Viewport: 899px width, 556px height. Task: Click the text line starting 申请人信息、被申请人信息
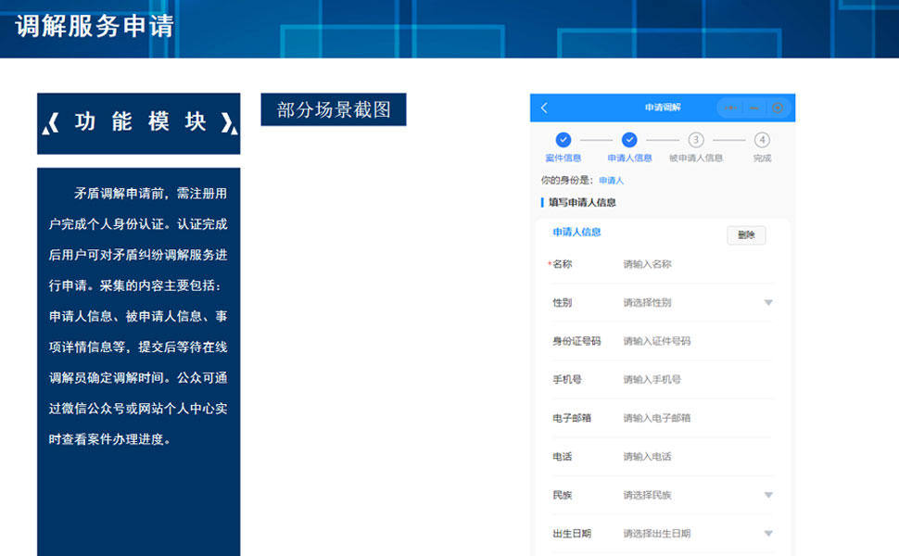138,316
